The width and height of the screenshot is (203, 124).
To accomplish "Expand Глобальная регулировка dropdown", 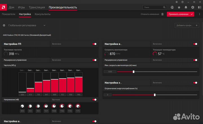I will pos(44,25).
